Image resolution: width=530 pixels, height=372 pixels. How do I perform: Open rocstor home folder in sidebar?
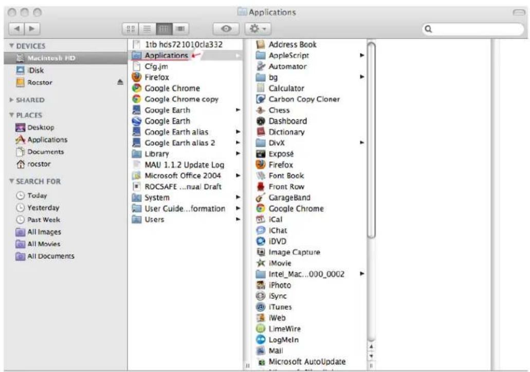[x=33, y=164]
